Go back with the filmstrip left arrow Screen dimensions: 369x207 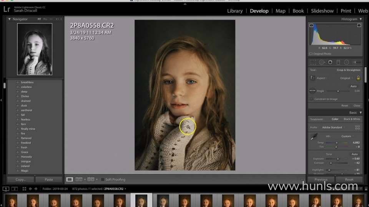point(30,189)
